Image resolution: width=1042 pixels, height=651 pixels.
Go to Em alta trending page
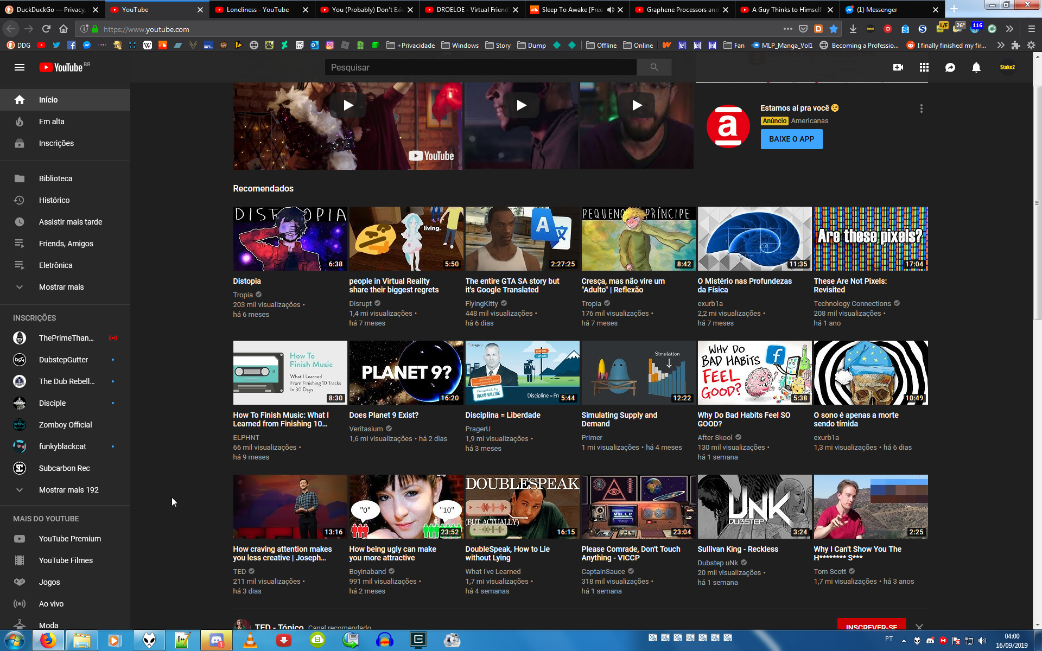pyautogui.click(x=65, y=122)
